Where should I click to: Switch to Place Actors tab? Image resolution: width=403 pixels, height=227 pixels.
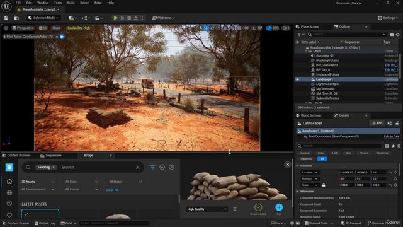307,26
